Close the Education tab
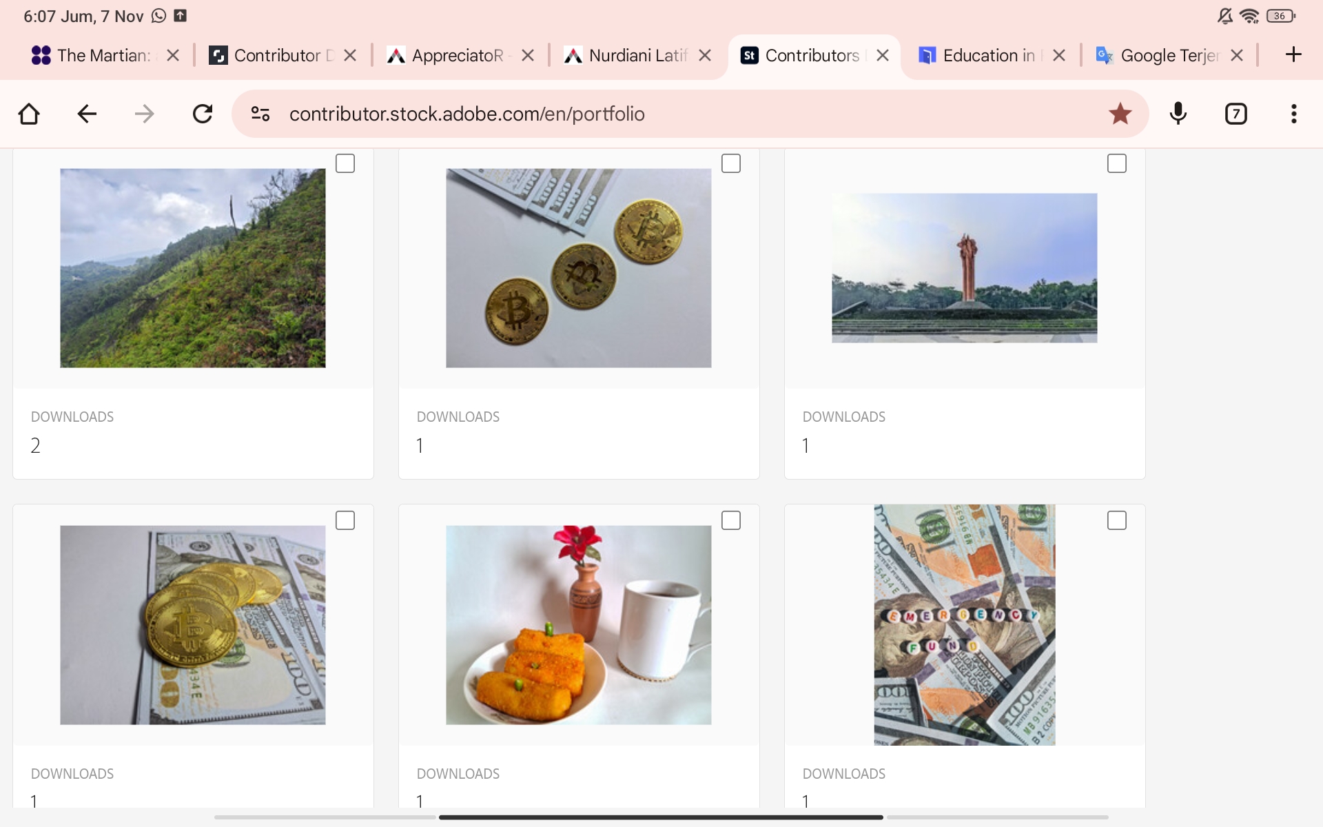This screenshot has height=827, width=1323. pos(1059,55)
